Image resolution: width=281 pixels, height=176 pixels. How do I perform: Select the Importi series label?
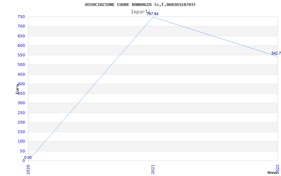coord(140,12)
